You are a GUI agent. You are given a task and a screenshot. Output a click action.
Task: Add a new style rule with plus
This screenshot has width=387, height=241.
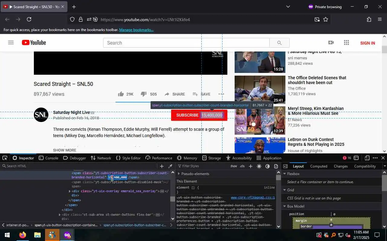point(250,166)
